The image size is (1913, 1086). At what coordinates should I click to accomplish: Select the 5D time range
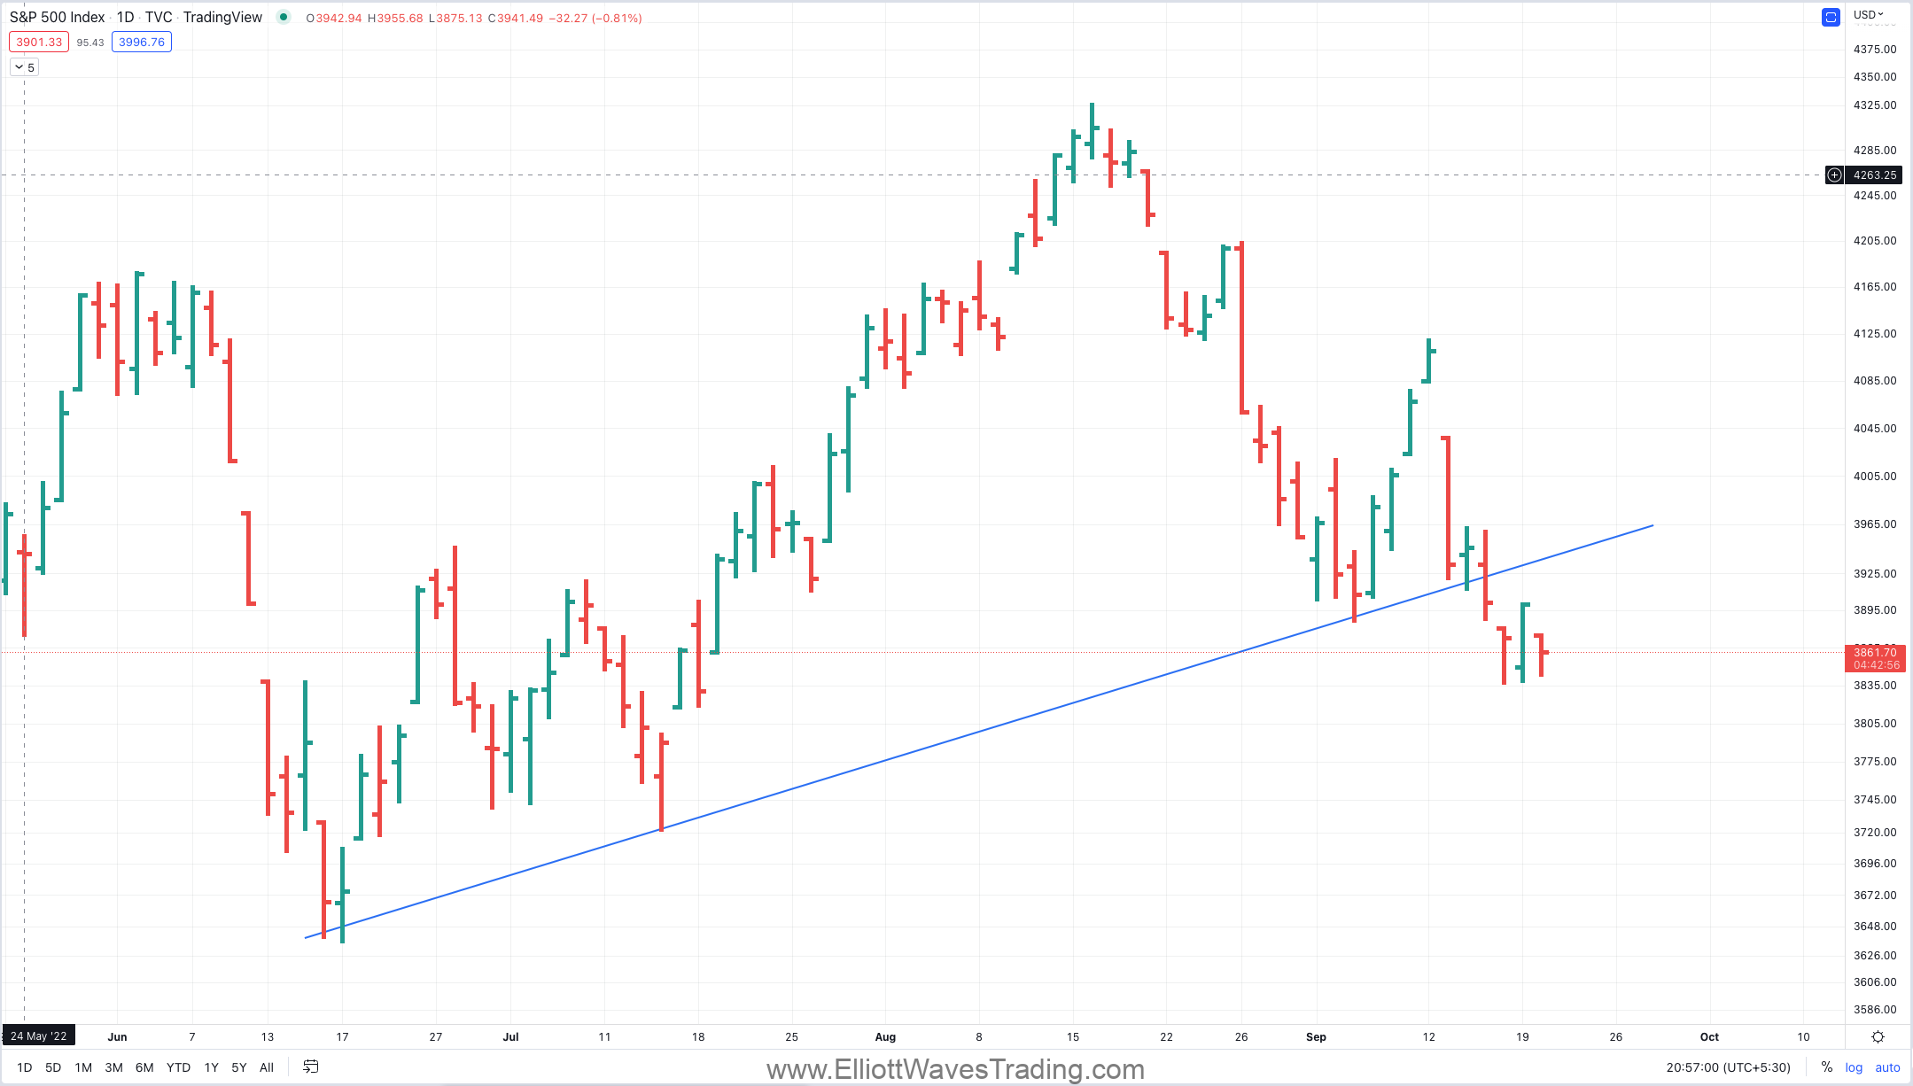(53, 1067)
